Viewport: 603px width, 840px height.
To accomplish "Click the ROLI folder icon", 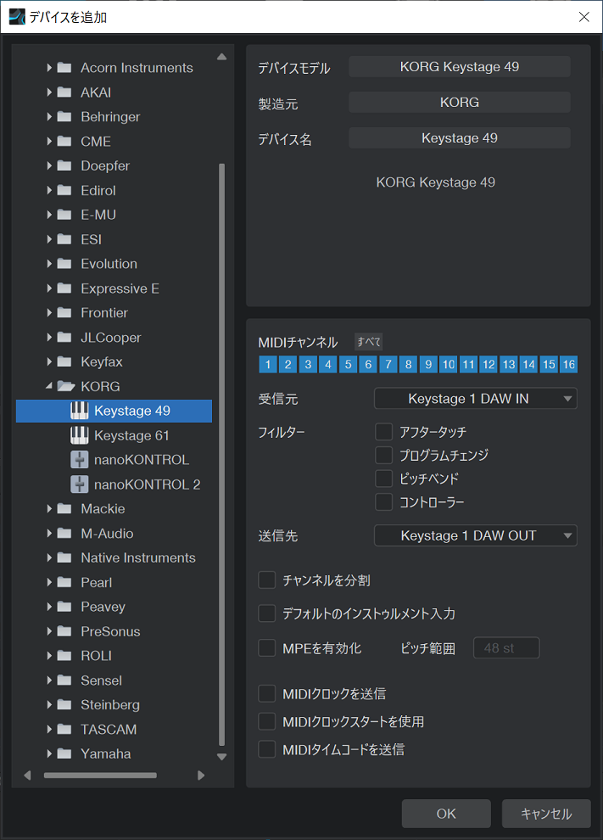I will click(64, 656).
